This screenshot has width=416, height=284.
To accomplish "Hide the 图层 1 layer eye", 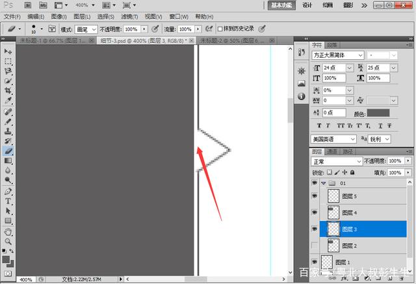I will (x=315, y=262).
